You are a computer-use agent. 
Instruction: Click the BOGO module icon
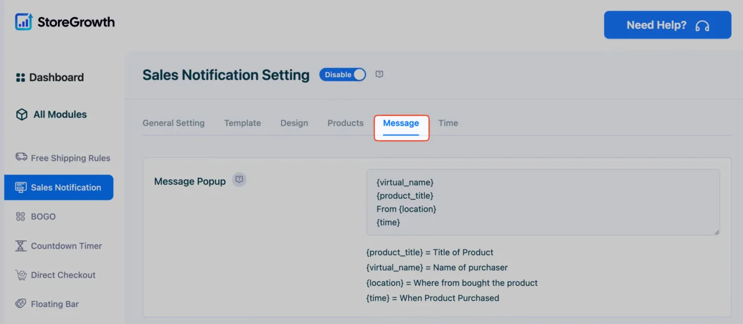coord(21,216)
